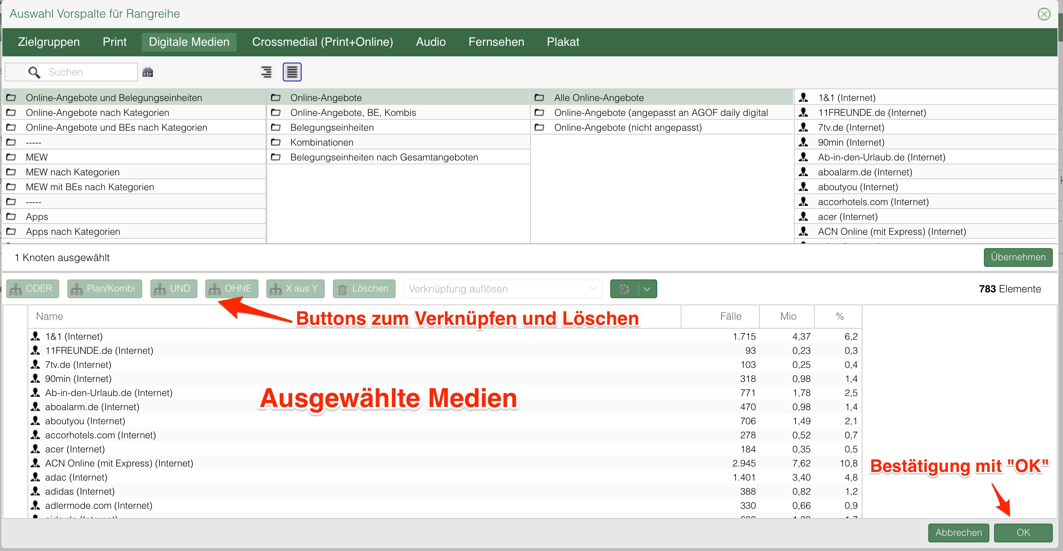Image resolution: width=1063 pixels, height=551 pixels.
Task: Click the Löschen trash button
Action: pyautogui.click(x=364, y=289)
